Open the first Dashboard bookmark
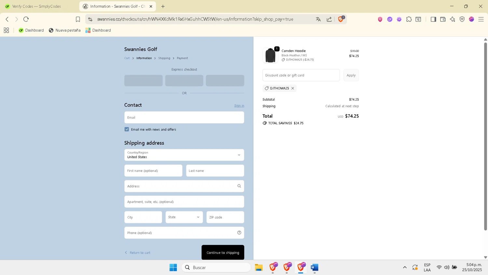 coord(31,30)
